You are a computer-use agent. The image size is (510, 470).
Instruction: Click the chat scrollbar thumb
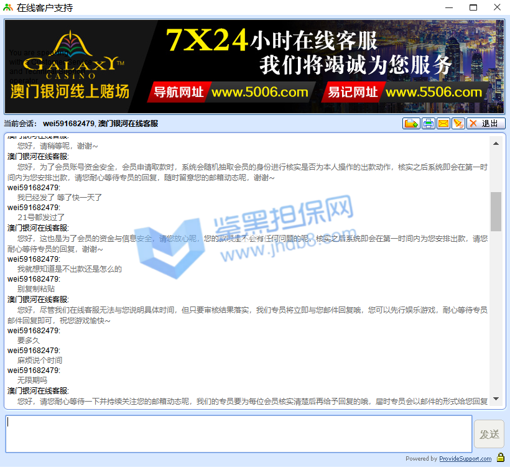pos(496,211)
